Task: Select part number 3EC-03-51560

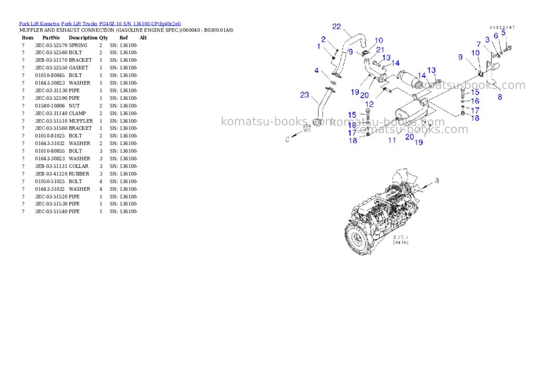Action: pyautogui.click(x=51, y=128)
